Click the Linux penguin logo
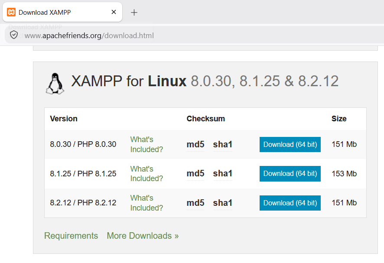This screenshot has height=263, width=384. pyautogui.click(x=55, y=84)
